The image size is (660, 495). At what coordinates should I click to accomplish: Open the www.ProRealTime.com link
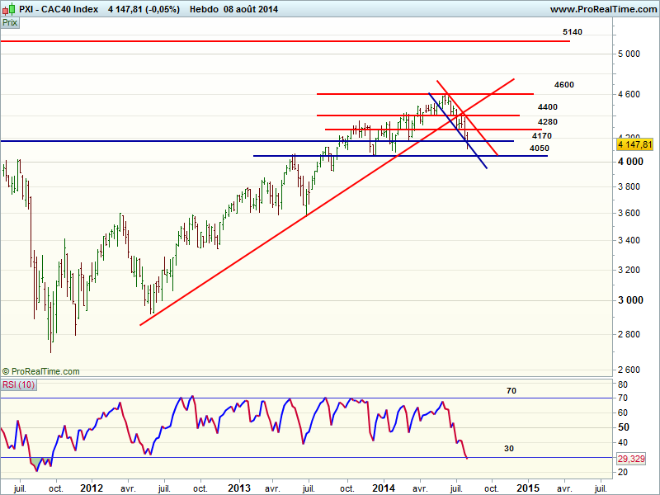click(601, 9)
